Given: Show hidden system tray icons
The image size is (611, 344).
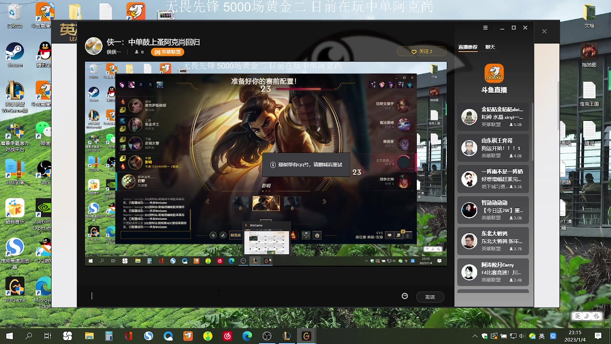Looking at the screenshot, I should click(x=475, y=336).
